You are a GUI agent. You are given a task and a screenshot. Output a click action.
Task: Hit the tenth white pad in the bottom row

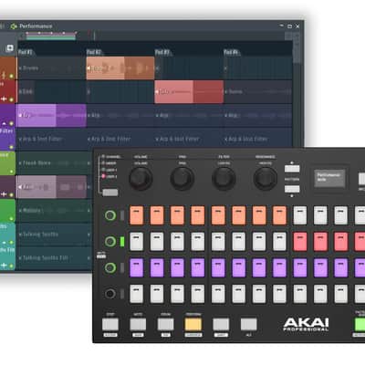coord(320,294)
